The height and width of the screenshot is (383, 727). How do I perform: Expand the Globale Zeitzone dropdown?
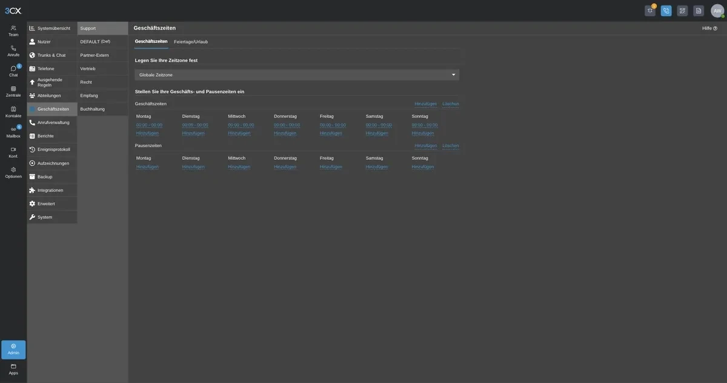[297, 75]
